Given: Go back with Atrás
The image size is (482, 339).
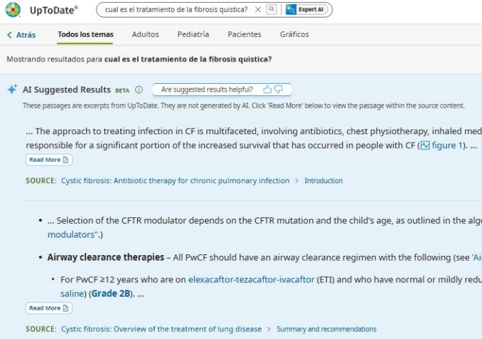Looking at the screenshot, I should (x=21, y=34).
